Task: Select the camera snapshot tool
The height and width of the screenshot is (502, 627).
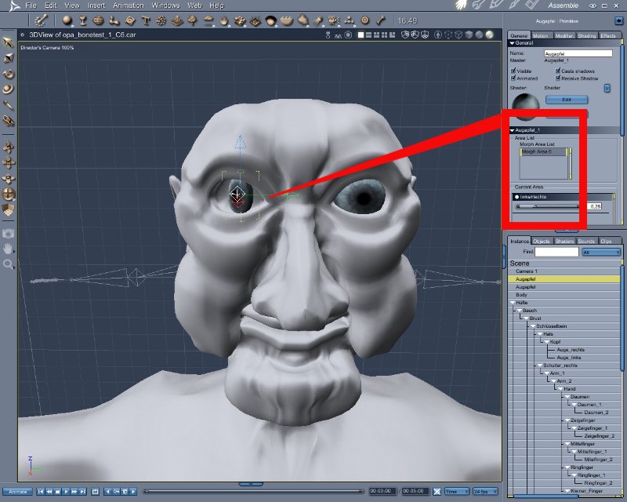Action: click(x=8, y=234)
